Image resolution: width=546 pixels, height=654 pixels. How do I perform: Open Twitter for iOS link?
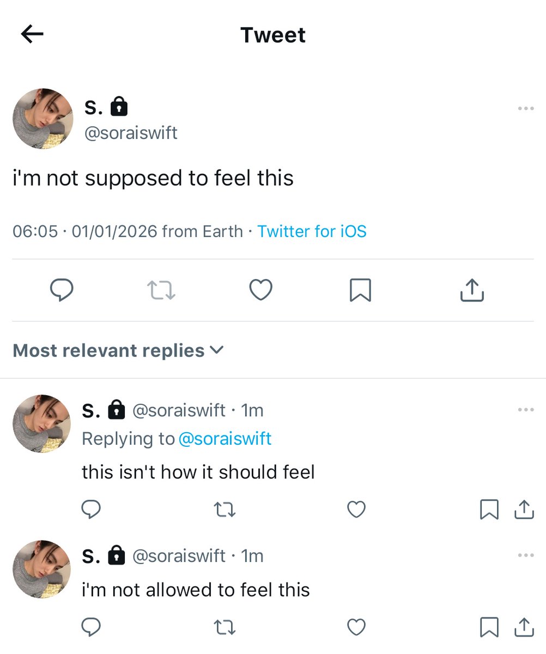[312, 231]
